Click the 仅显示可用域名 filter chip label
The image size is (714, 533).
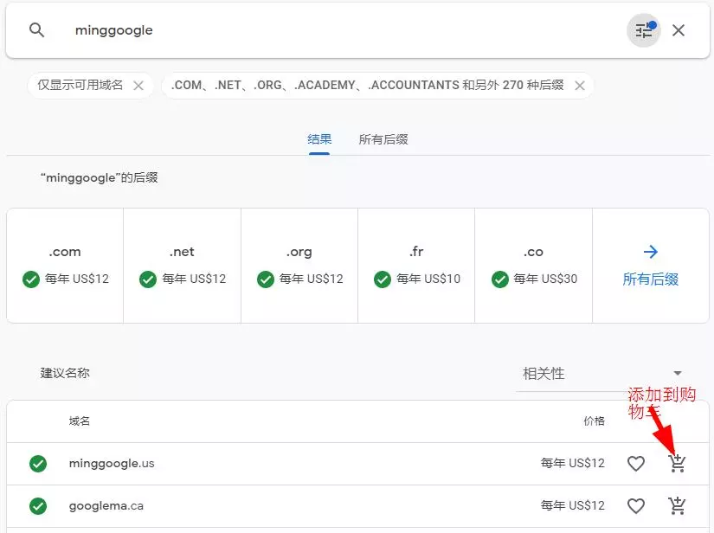tap(80, 85)
